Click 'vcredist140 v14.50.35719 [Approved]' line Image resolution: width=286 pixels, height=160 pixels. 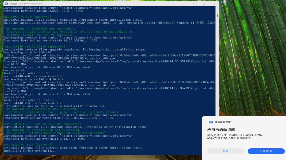point(34,47)
